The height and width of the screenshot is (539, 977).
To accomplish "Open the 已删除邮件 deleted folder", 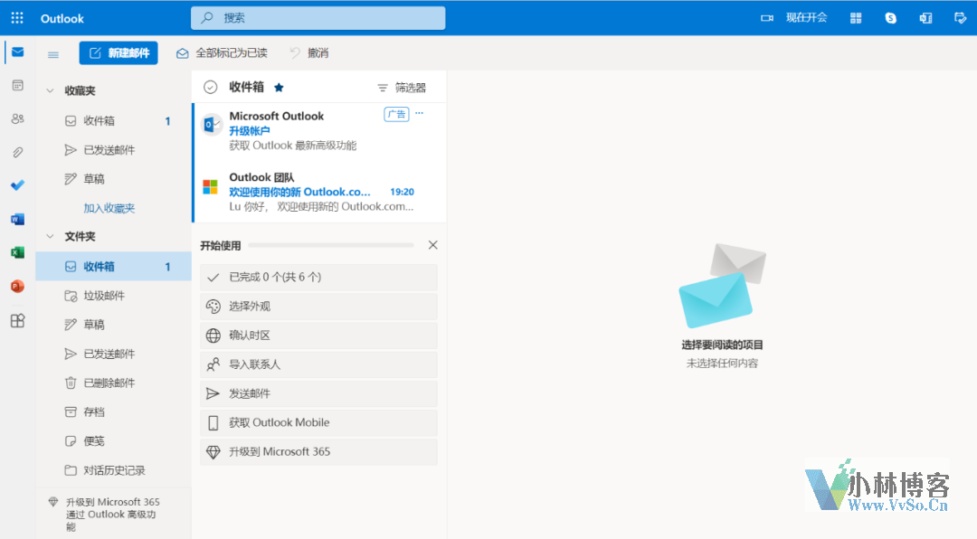I will tap(113, 383).
